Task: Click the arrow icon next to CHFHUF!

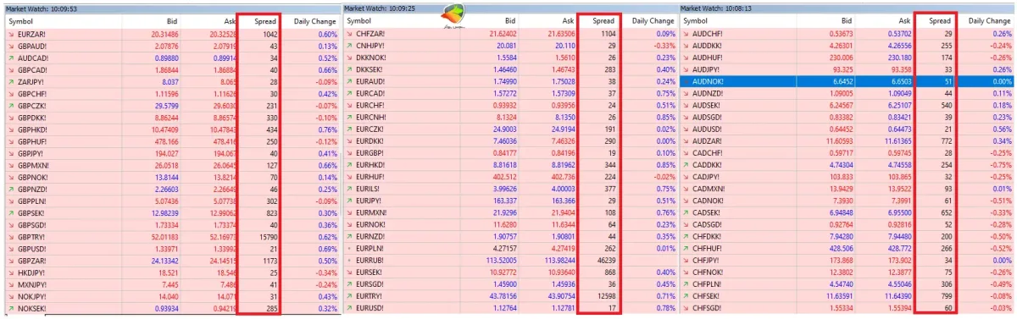Action: click(686, 250)
